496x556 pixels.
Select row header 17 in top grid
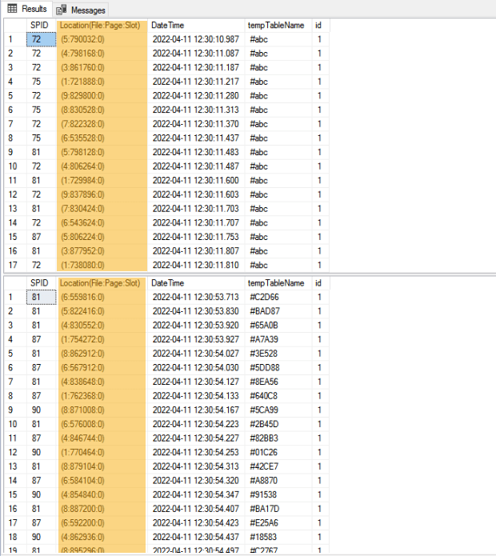tap(15, 266)
